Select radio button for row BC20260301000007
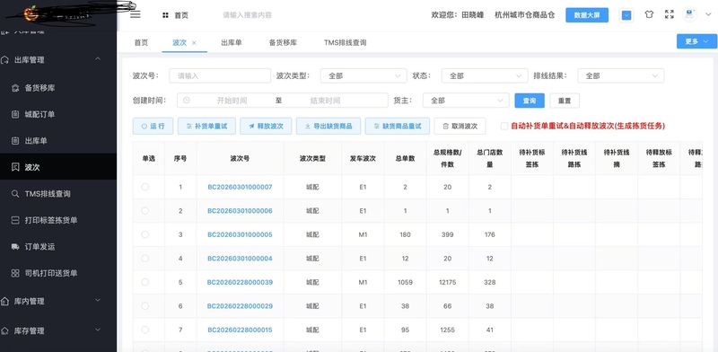The height and width of the screenshot is (352, 718). [145, 187]
